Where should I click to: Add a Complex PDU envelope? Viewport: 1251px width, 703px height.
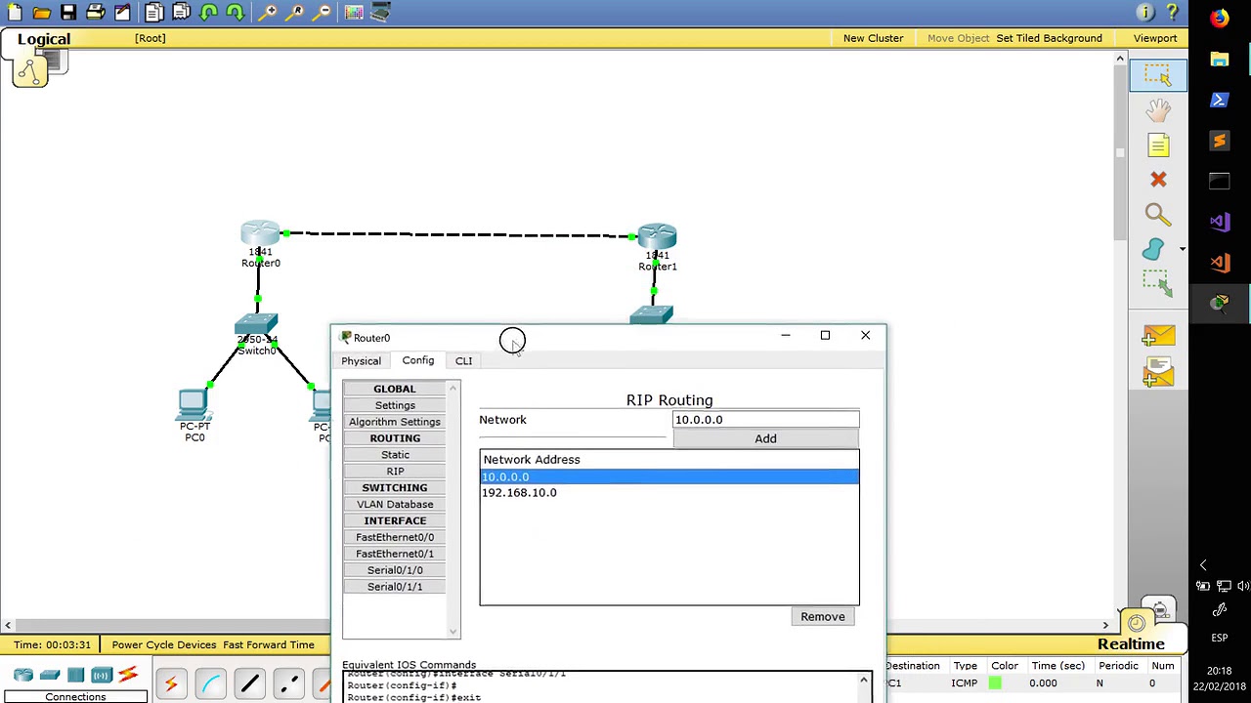click(1158, 373)
